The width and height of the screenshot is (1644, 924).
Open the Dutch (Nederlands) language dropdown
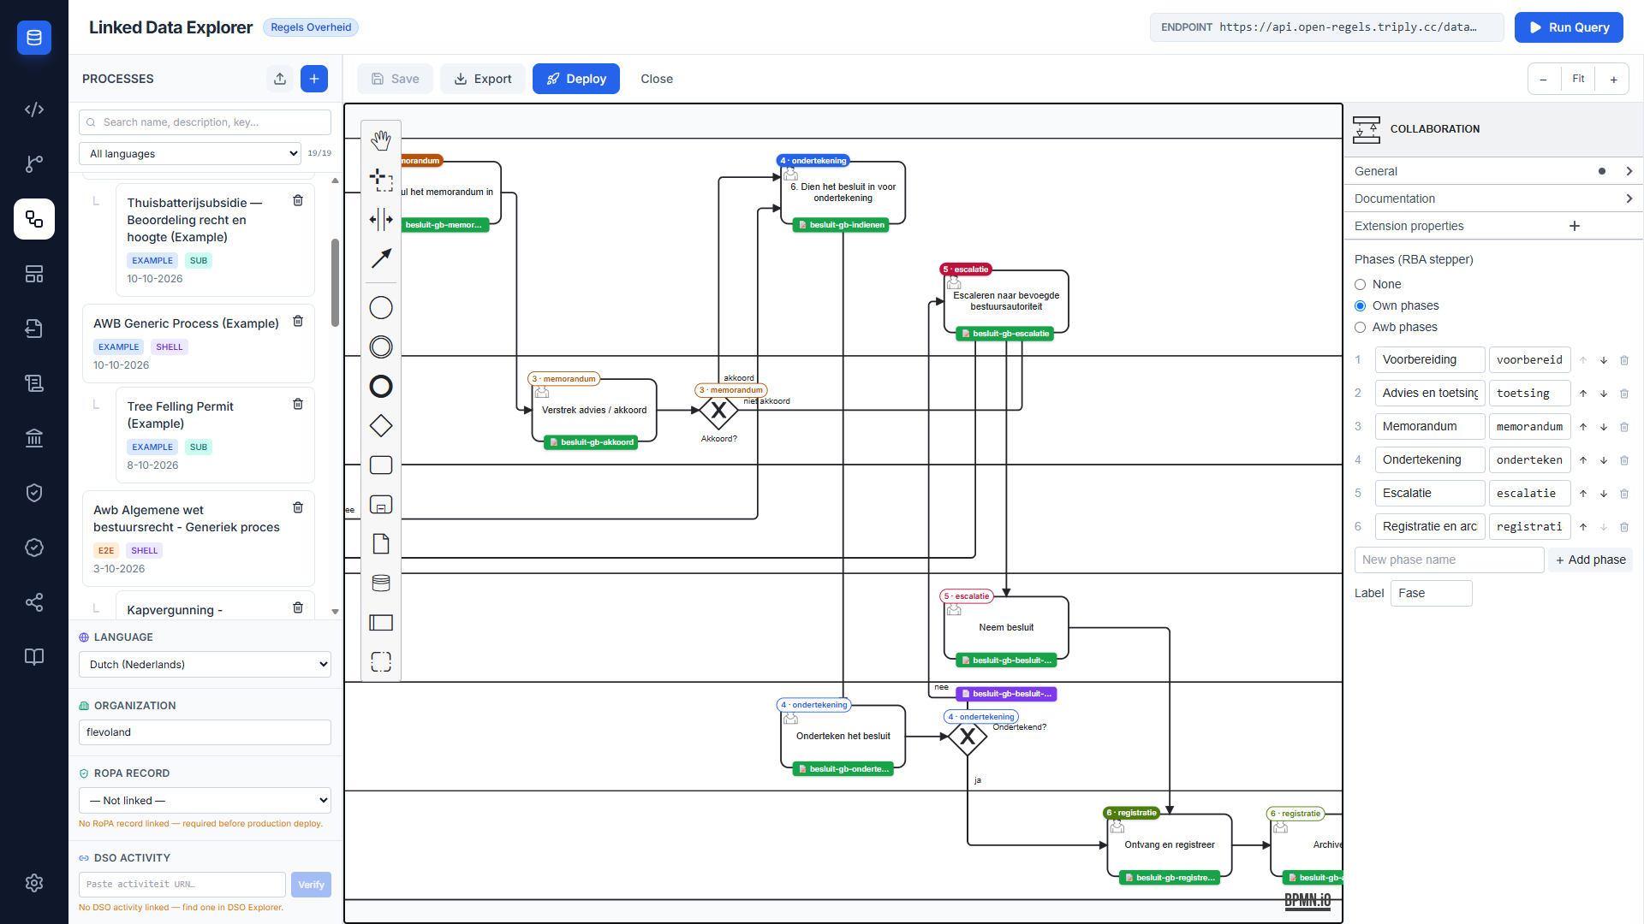pyautogui.click(x=205, y=664)
